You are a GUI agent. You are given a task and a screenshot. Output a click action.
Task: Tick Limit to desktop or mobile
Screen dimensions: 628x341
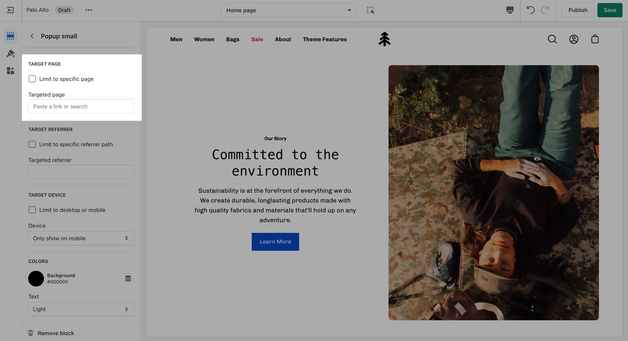point(32,210)
